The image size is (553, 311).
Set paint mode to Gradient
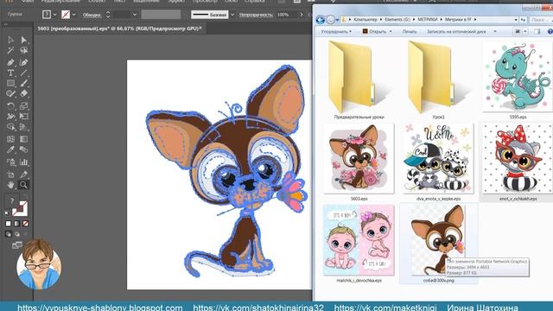pos(17,224)
